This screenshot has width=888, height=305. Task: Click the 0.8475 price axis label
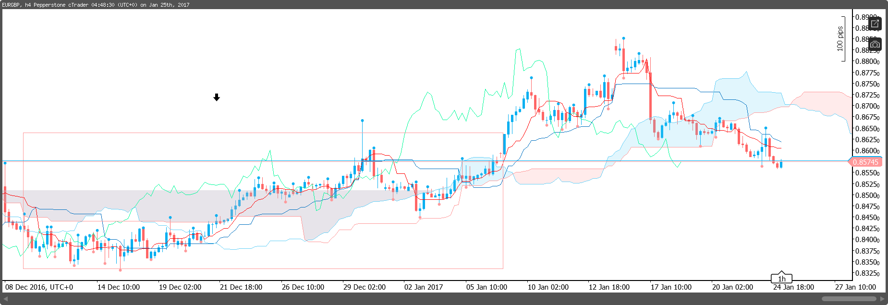coord(867,207)
